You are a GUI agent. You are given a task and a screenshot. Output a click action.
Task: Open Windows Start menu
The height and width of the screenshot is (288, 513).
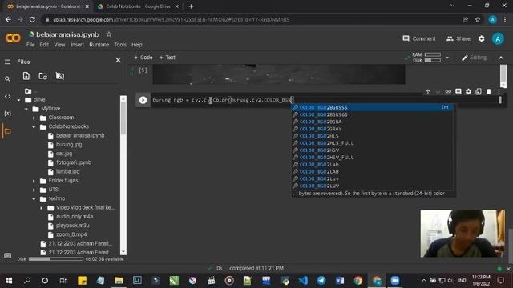click(9, 281)
